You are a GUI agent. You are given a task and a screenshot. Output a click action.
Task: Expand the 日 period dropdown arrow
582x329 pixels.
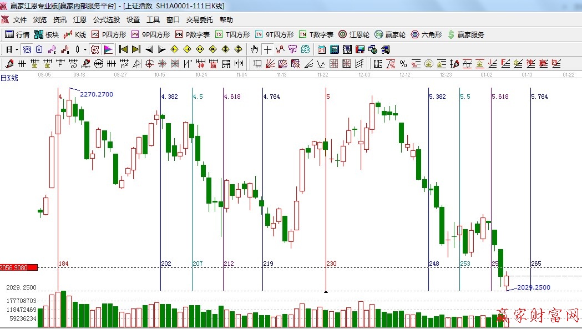[17, 49]
